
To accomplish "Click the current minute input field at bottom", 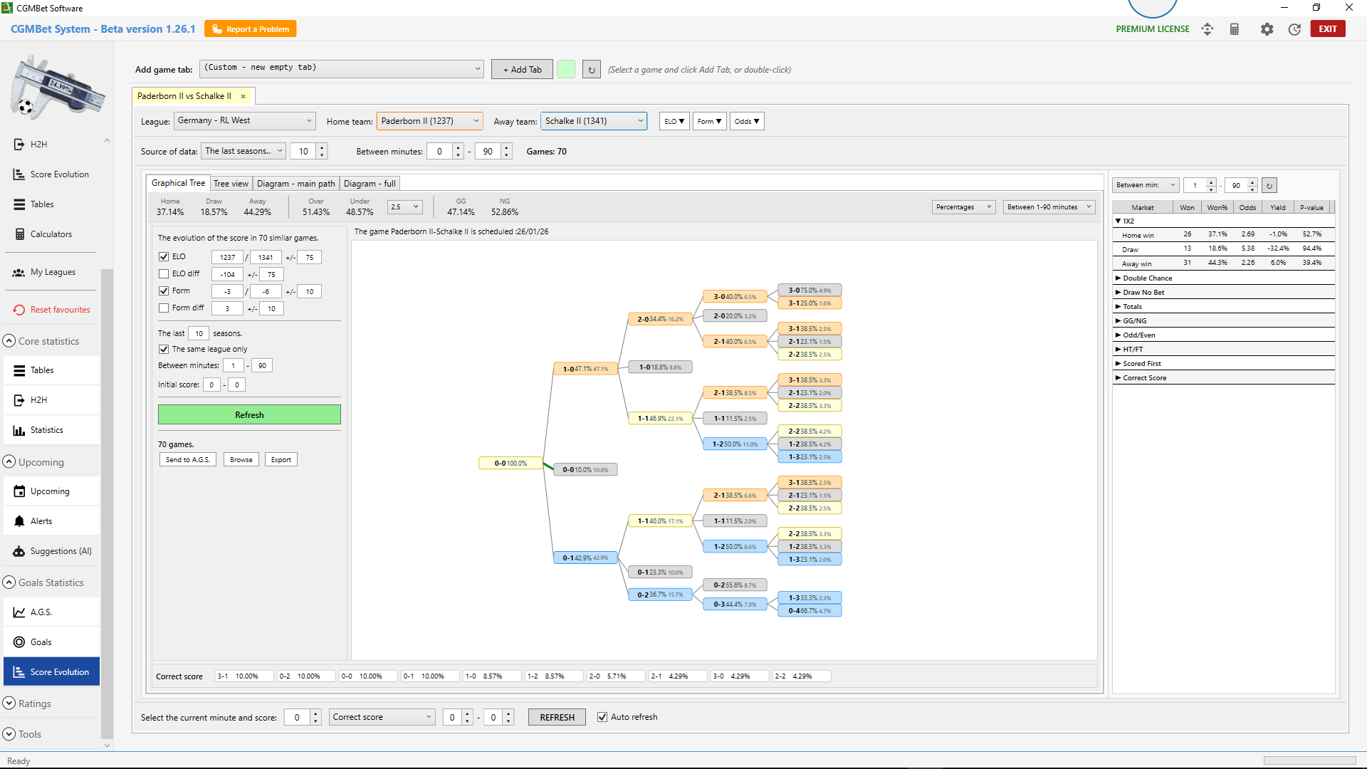I will pos(298,717).
